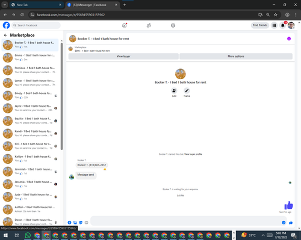Open Chrome profile icon in toolbar

click(287, 15)
